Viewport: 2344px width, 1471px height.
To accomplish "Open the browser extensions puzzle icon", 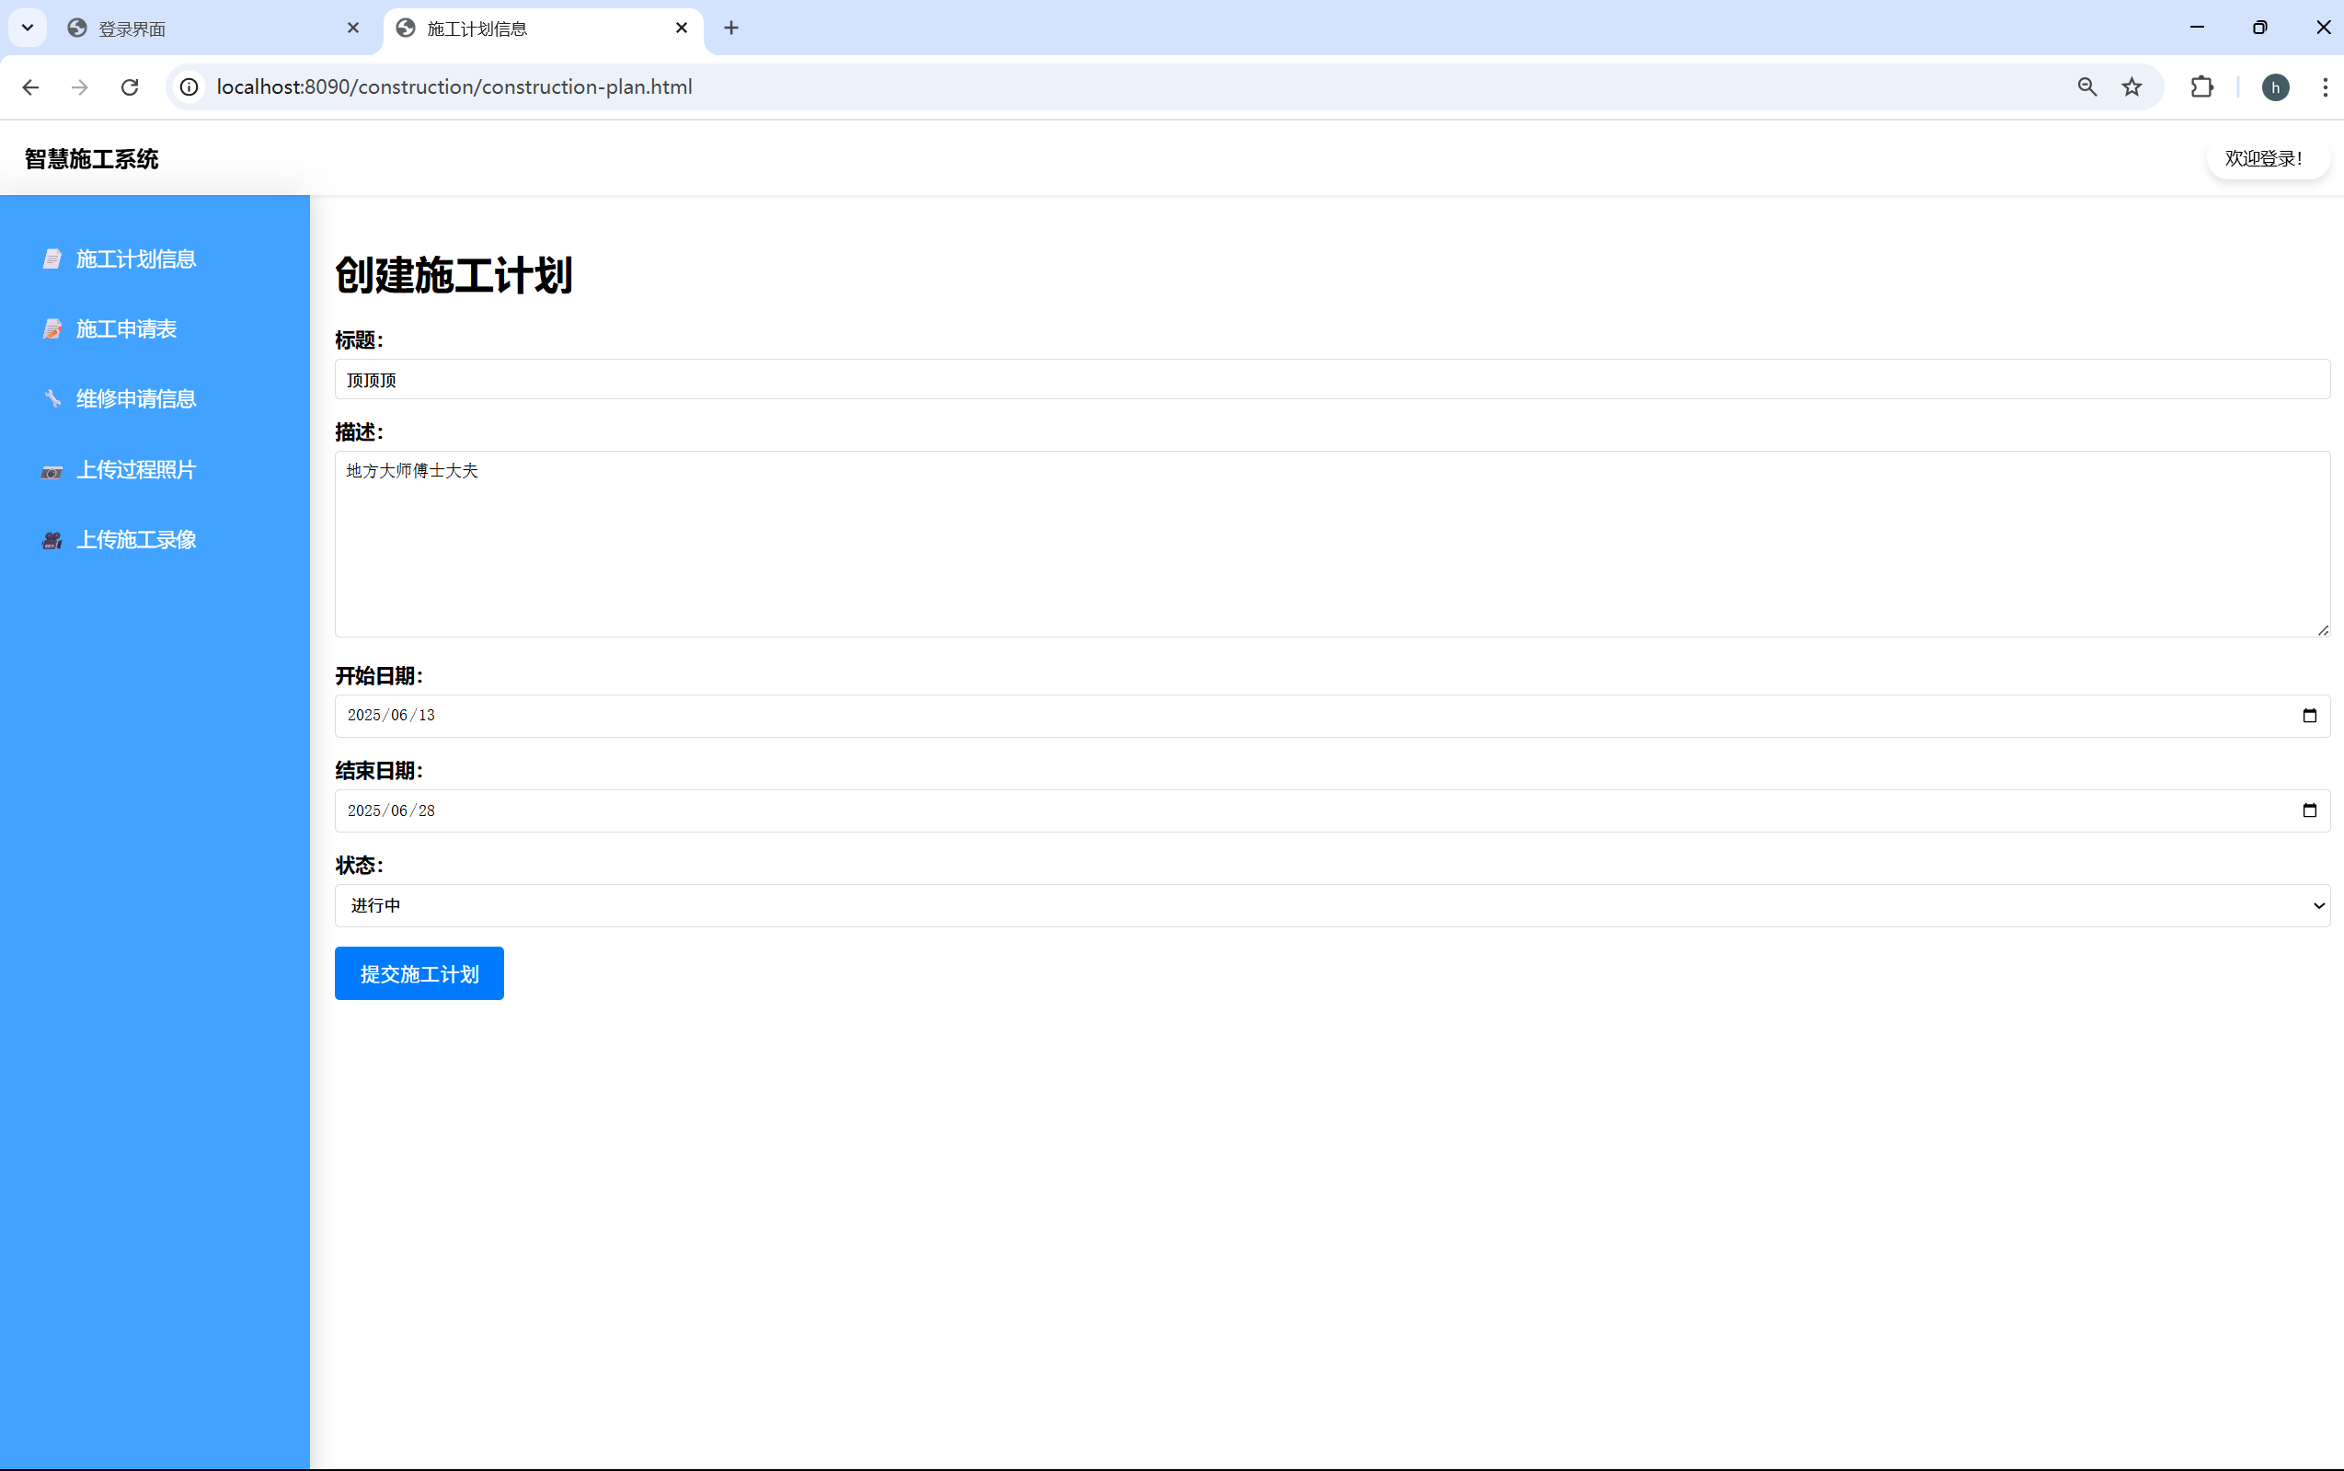I will coord(2201,87).
